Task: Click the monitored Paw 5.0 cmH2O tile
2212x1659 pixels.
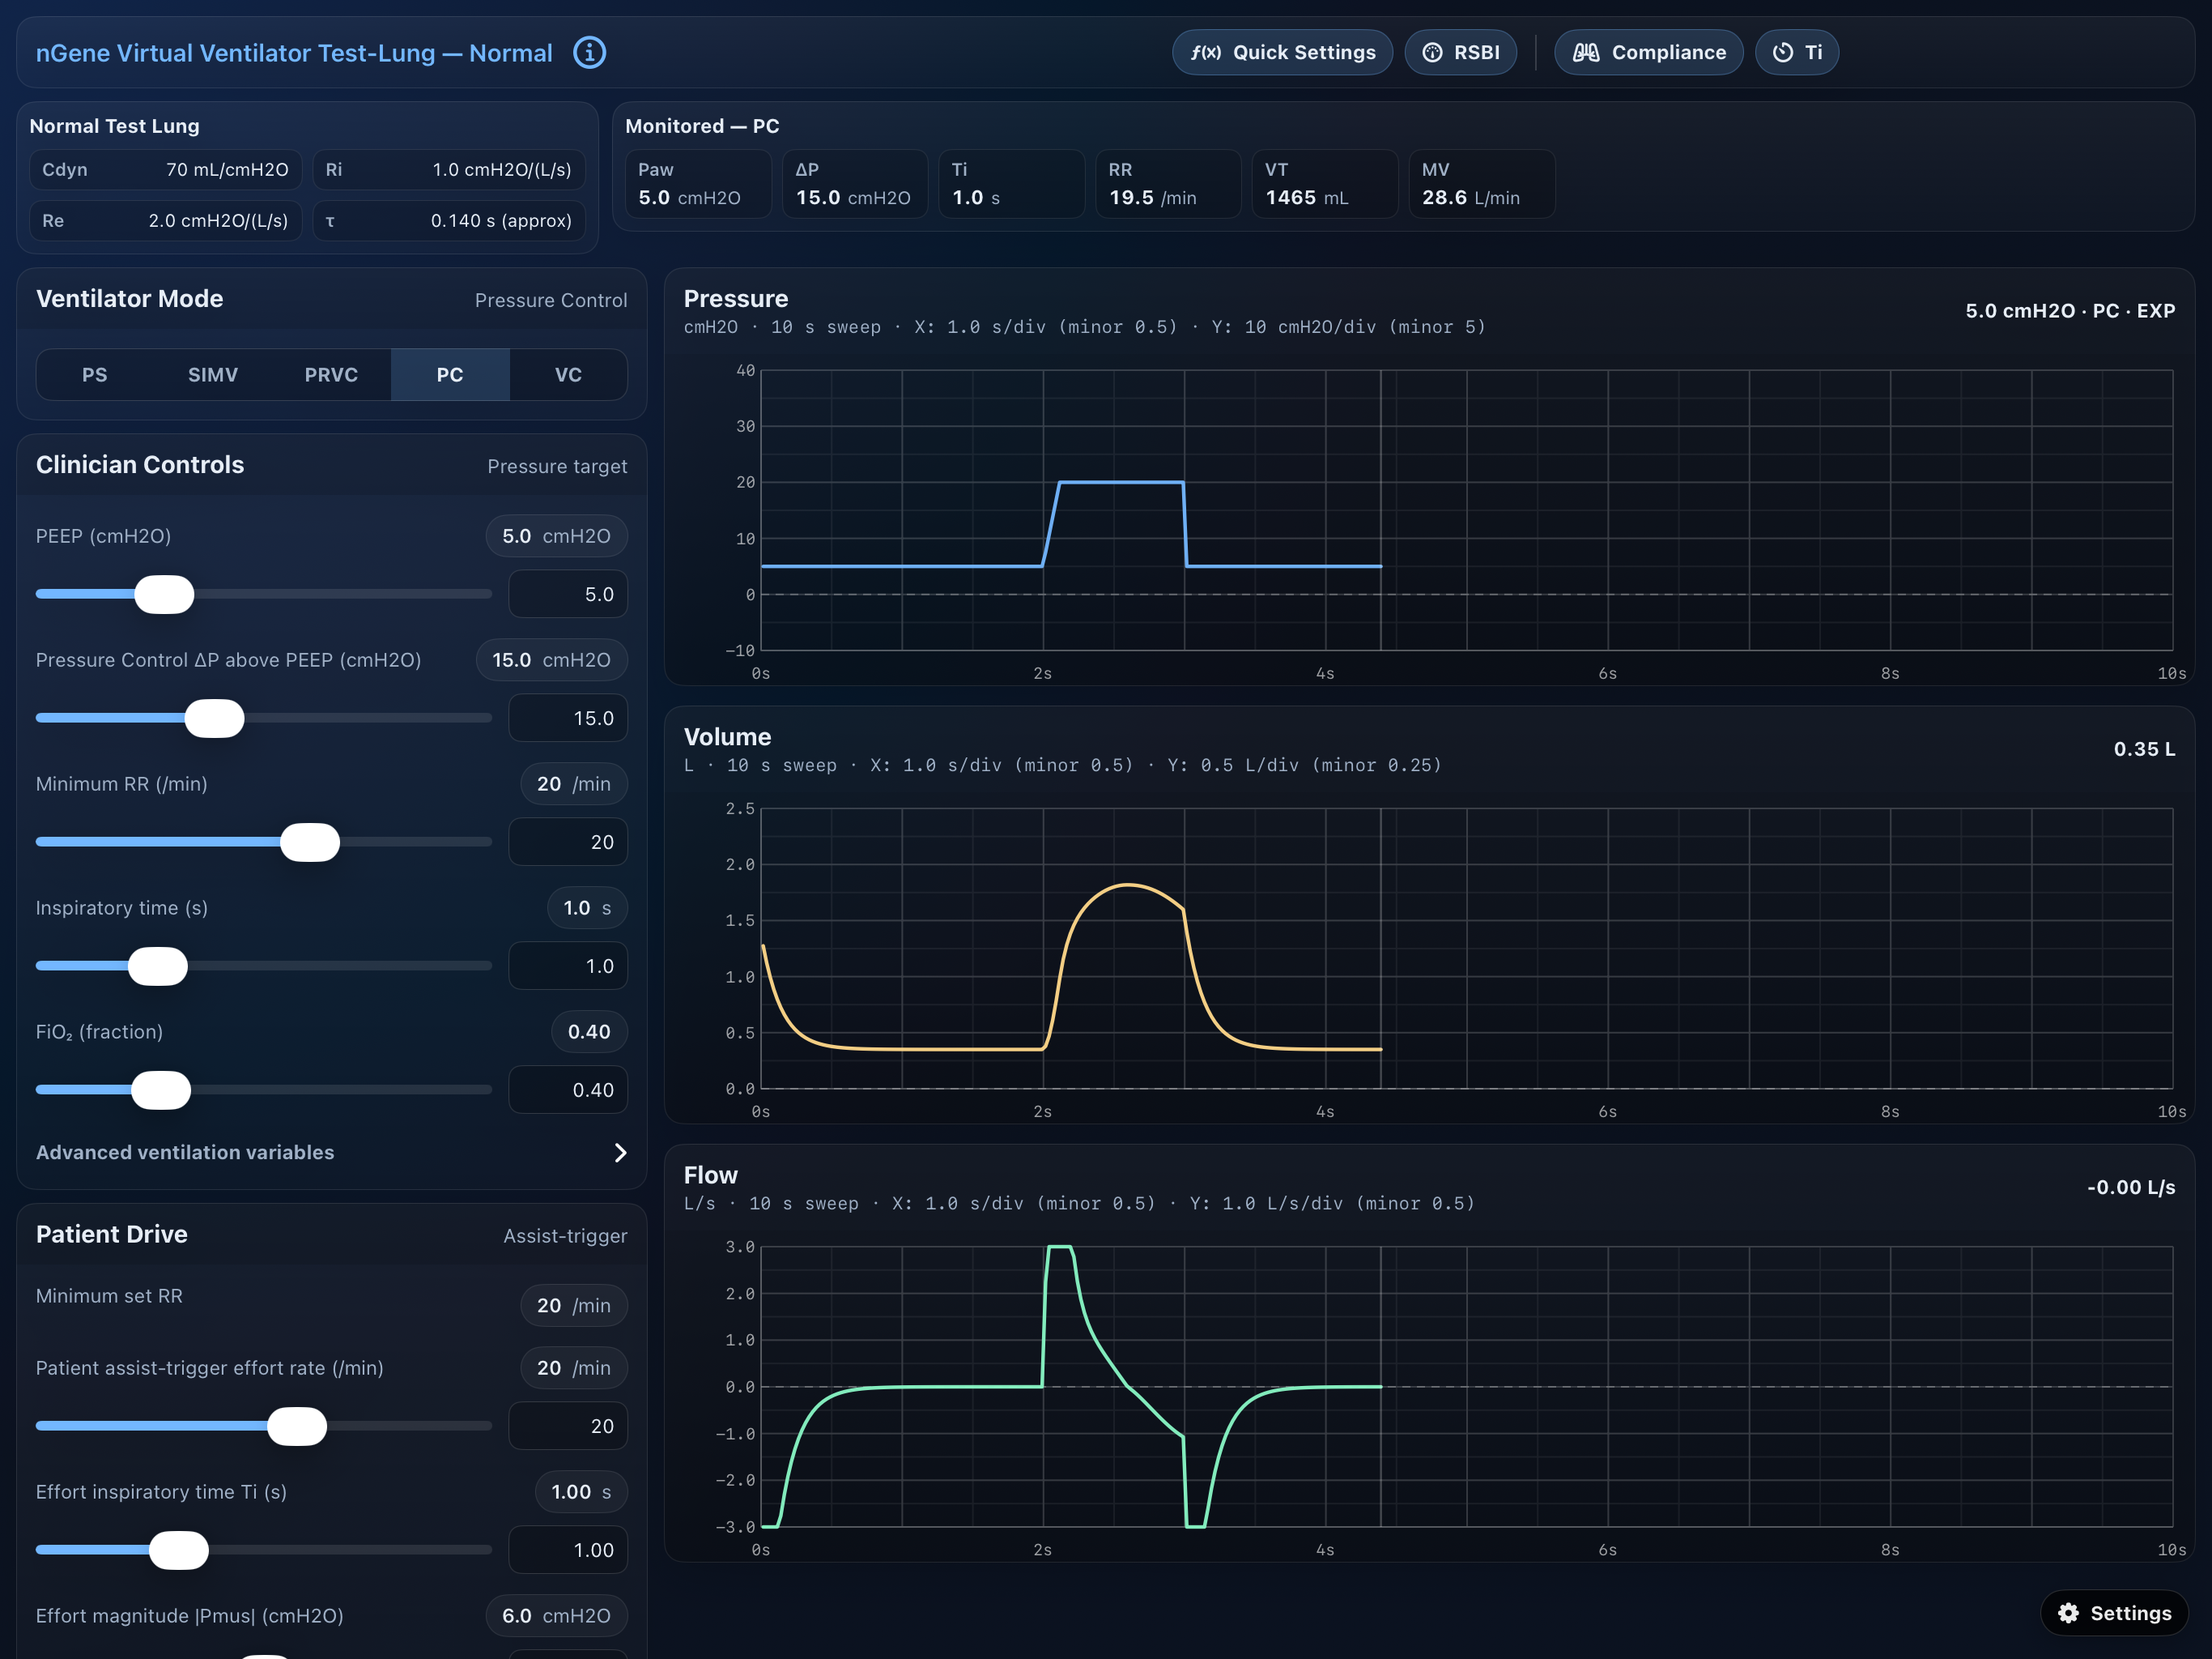Action: pyautogui.click(x=698, y=183)
